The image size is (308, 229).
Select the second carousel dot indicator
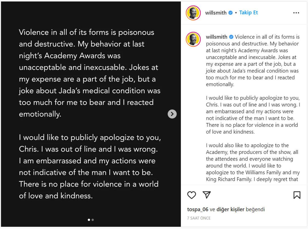click(92, 220)
